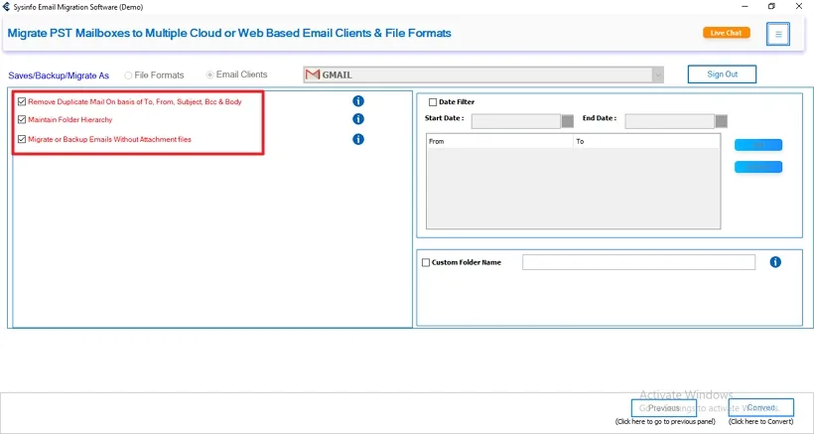Enable the Date Filter checkbox

(x=433, y=102)
